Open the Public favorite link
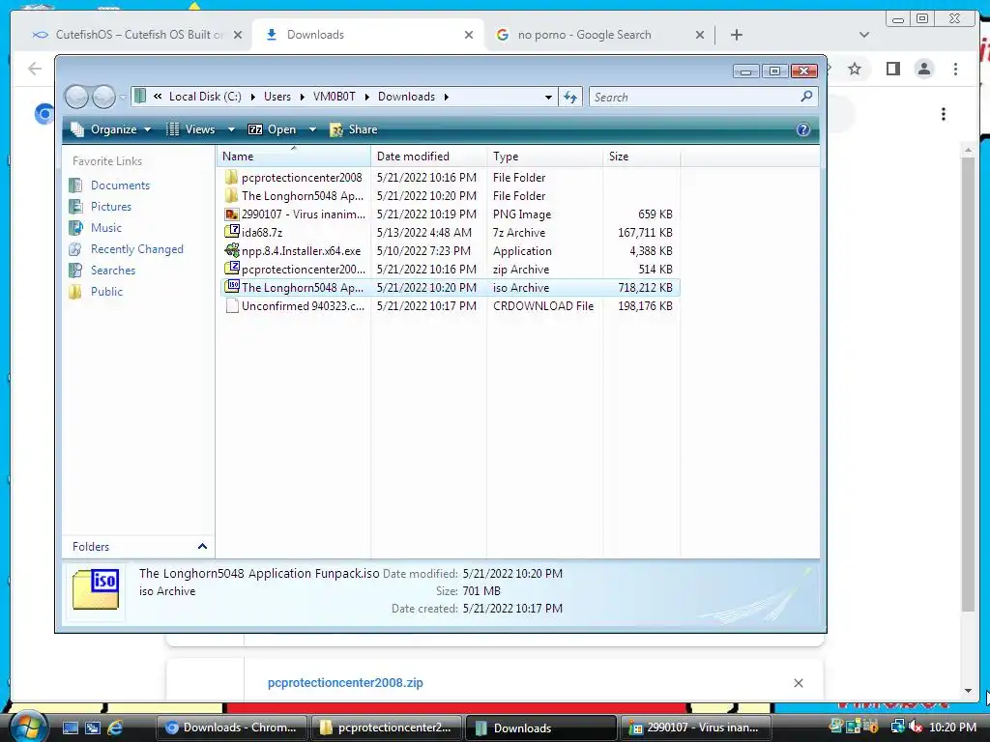990x742 pixels. tap(106, 292)
